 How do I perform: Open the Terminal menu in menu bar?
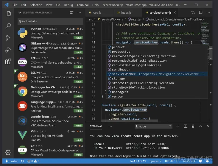pyautogui.click(x=83, y=5)
